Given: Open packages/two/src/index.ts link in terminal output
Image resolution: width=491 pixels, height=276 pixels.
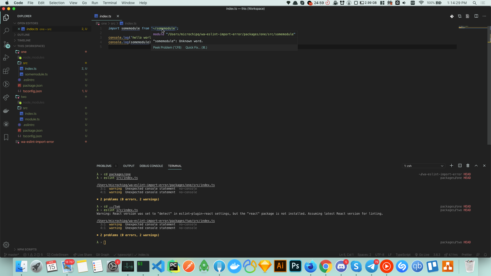Looking at the screenshot, I should click(155, 221).
